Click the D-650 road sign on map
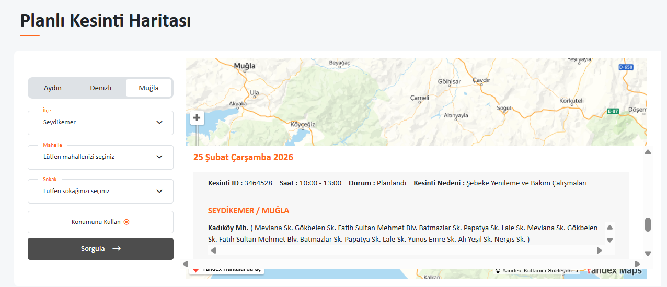Screen dimensions: 667x287 coord(626,67)
